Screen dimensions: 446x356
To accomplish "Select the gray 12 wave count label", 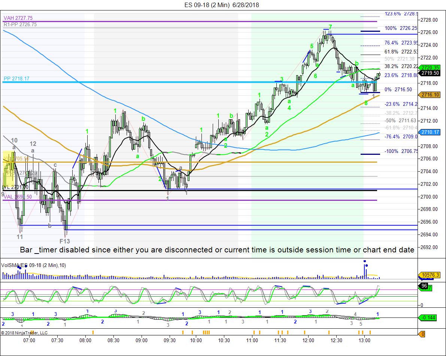I will [x=33, y=144].
